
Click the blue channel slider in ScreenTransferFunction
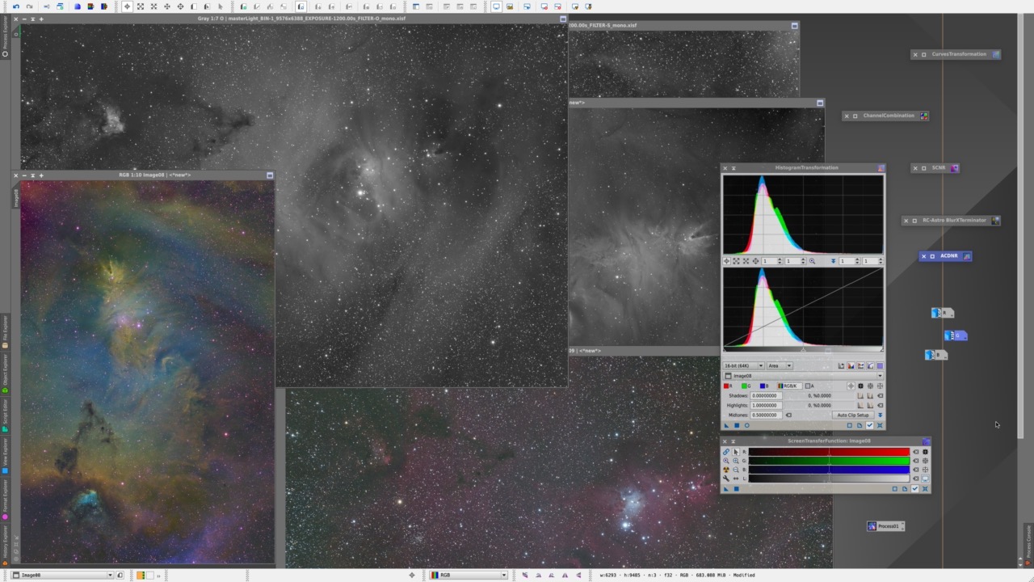[x=830, y=469]
